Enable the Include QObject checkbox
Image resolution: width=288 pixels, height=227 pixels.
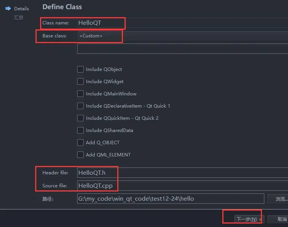(80, 69)
